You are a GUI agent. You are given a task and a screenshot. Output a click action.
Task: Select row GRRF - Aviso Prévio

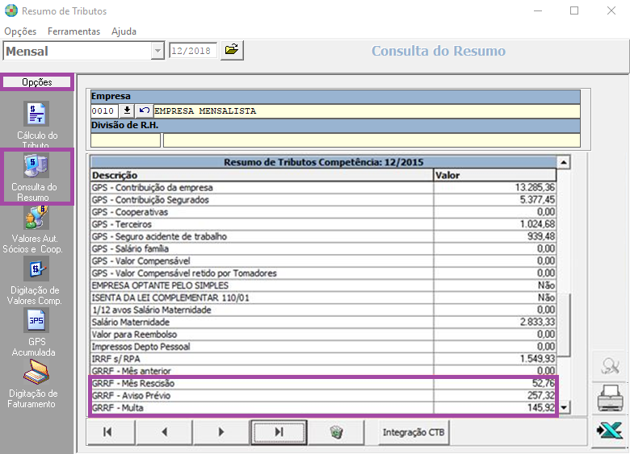[323, 395]
